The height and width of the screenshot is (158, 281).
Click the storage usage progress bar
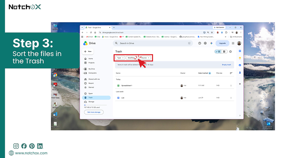95,105
